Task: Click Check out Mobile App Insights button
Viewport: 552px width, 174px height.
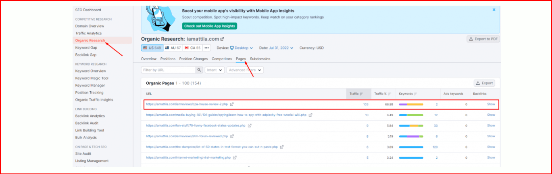Action: [x=209, y=26]
